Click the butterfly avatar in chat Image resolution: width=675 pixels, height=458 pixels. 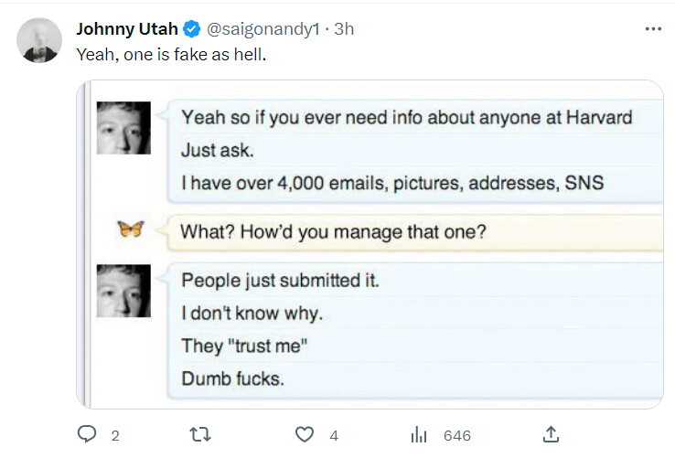pos(130,229)
